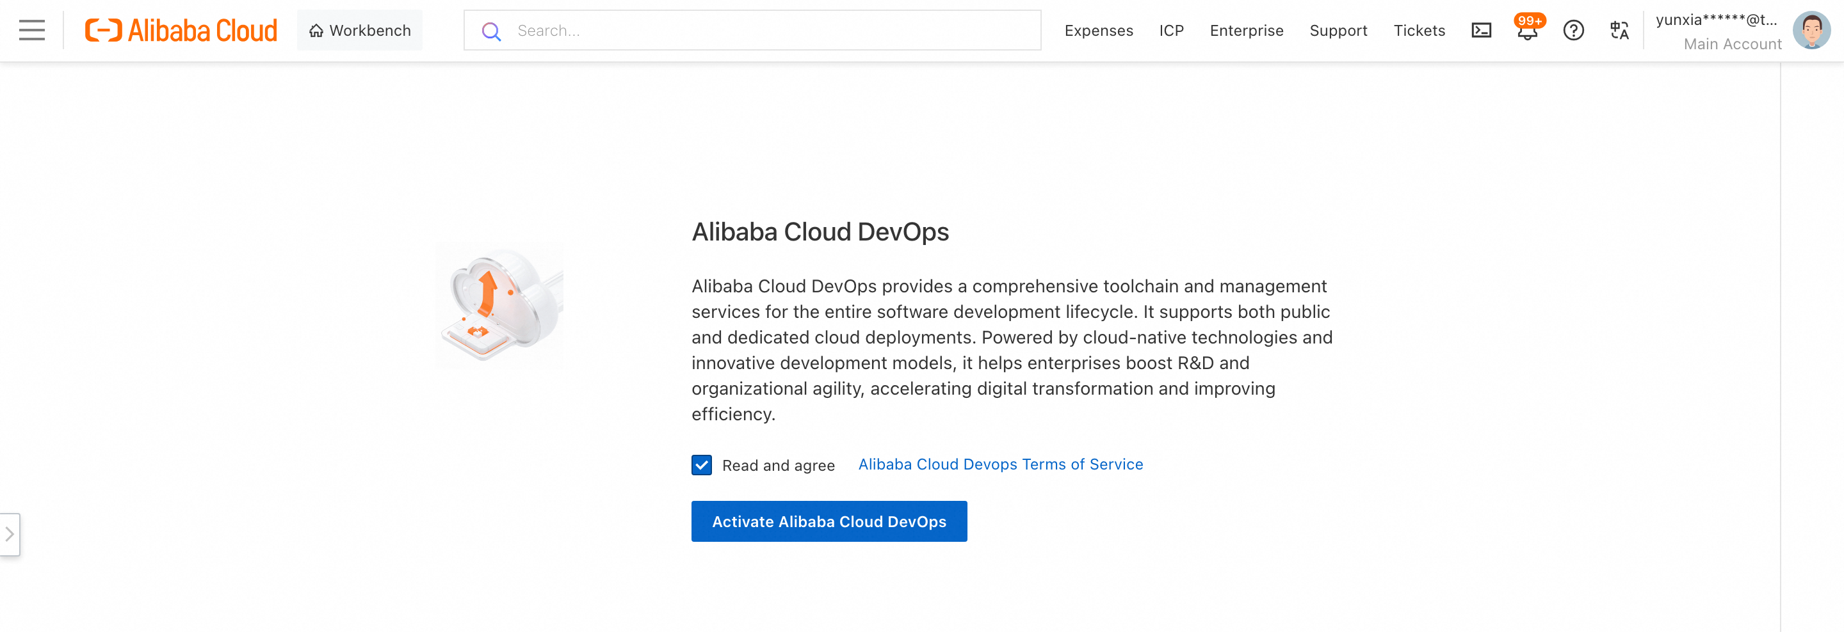Uncheck the Read and agree checkbox
The image size is (1844, 632).
702,464
